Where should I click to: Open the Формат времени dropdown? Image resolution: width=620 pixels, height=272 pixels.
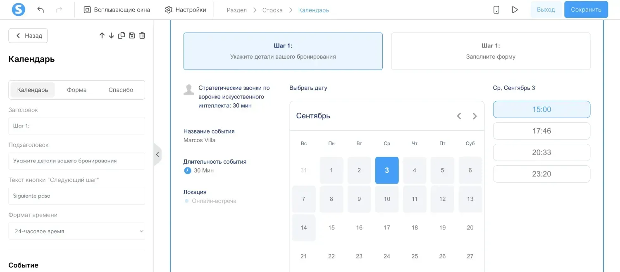(x=76, y=231)
